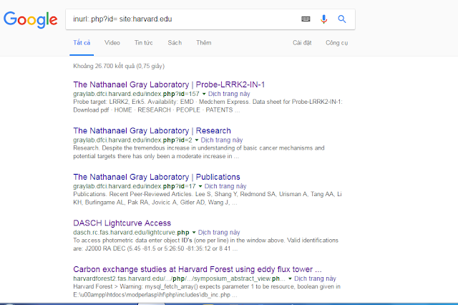Image resolution: width=458 pixels, height=305 pixels.
Task: Click snippet starting 'Probe target: LRRK2'
Action: point(208,106)
